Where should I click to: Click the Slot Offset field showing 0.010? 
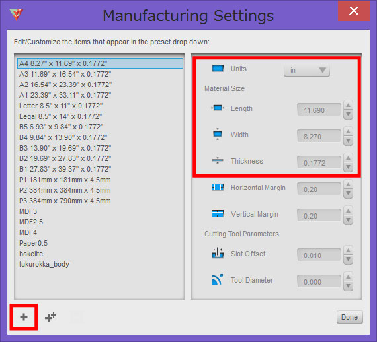coord(319,255)
